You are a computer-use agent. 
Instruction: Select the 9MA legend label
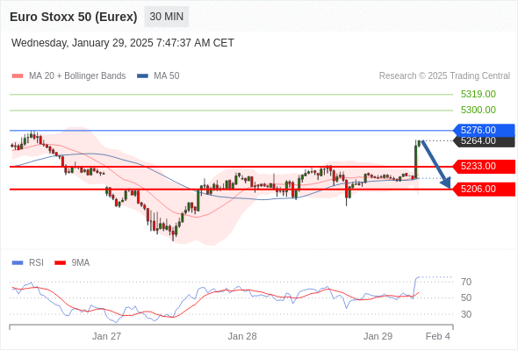[x=81, y=263]
